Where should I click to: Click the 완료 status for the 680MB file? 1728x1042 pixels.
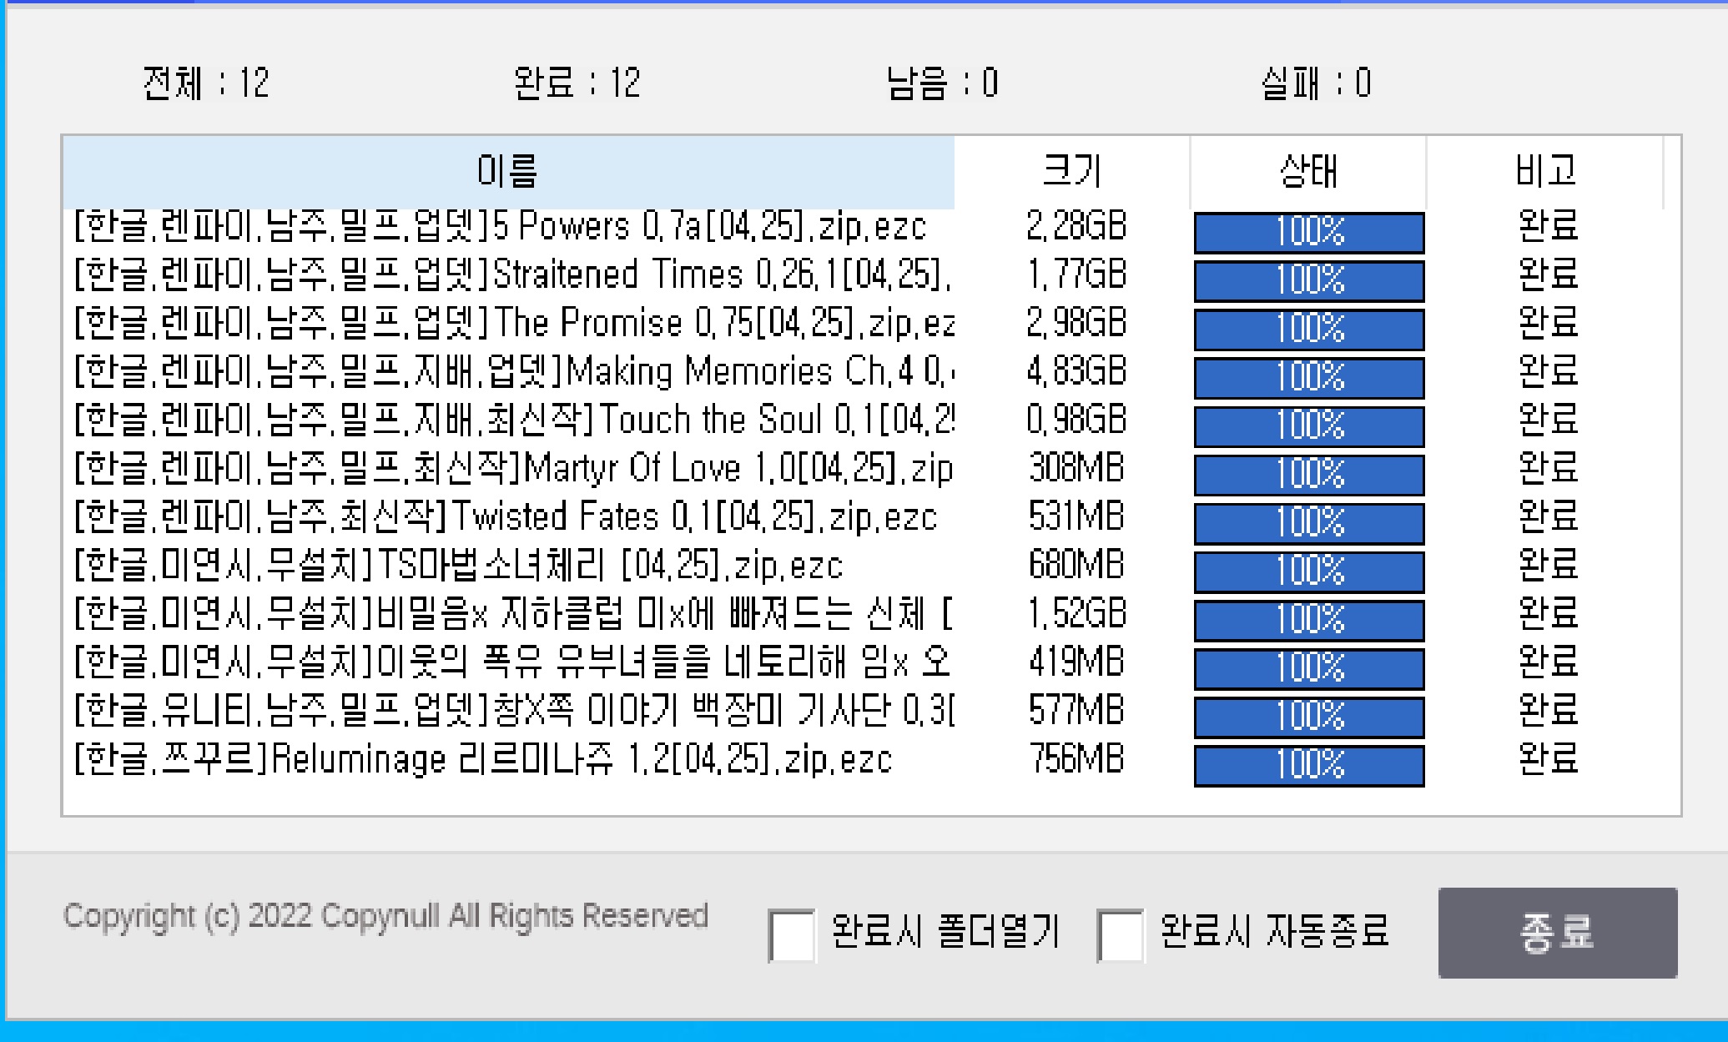pyautogui.click(x=1548, y=566)
